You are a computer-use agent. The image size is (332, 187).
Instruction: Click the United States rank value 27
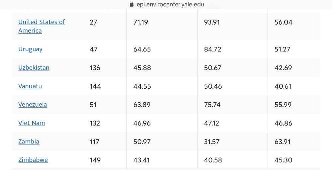(93, 22)
